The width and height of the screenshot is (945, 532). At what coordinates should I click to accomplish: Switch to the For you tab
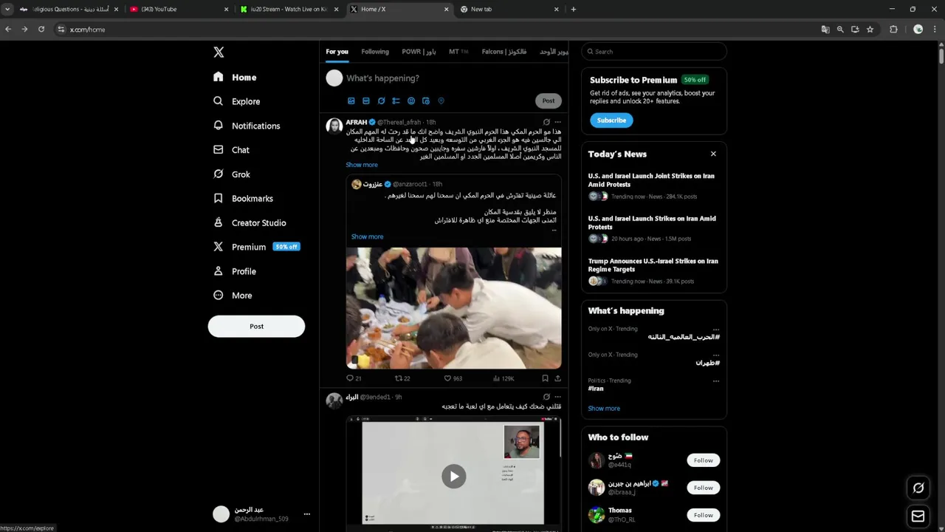pyautogui.click(x=337, y=52)
